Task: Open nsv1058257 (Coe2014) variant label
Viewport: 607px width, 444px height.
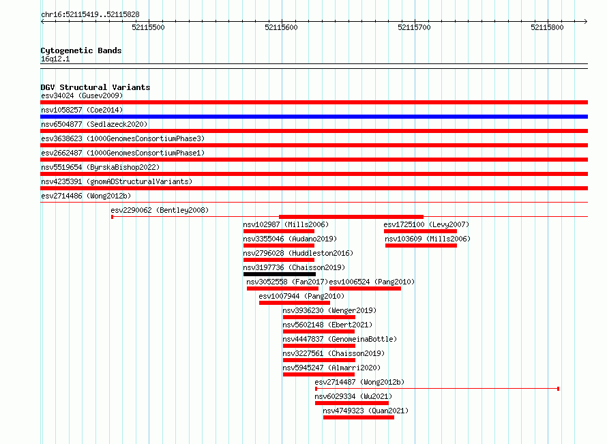Action: [82, 110]
